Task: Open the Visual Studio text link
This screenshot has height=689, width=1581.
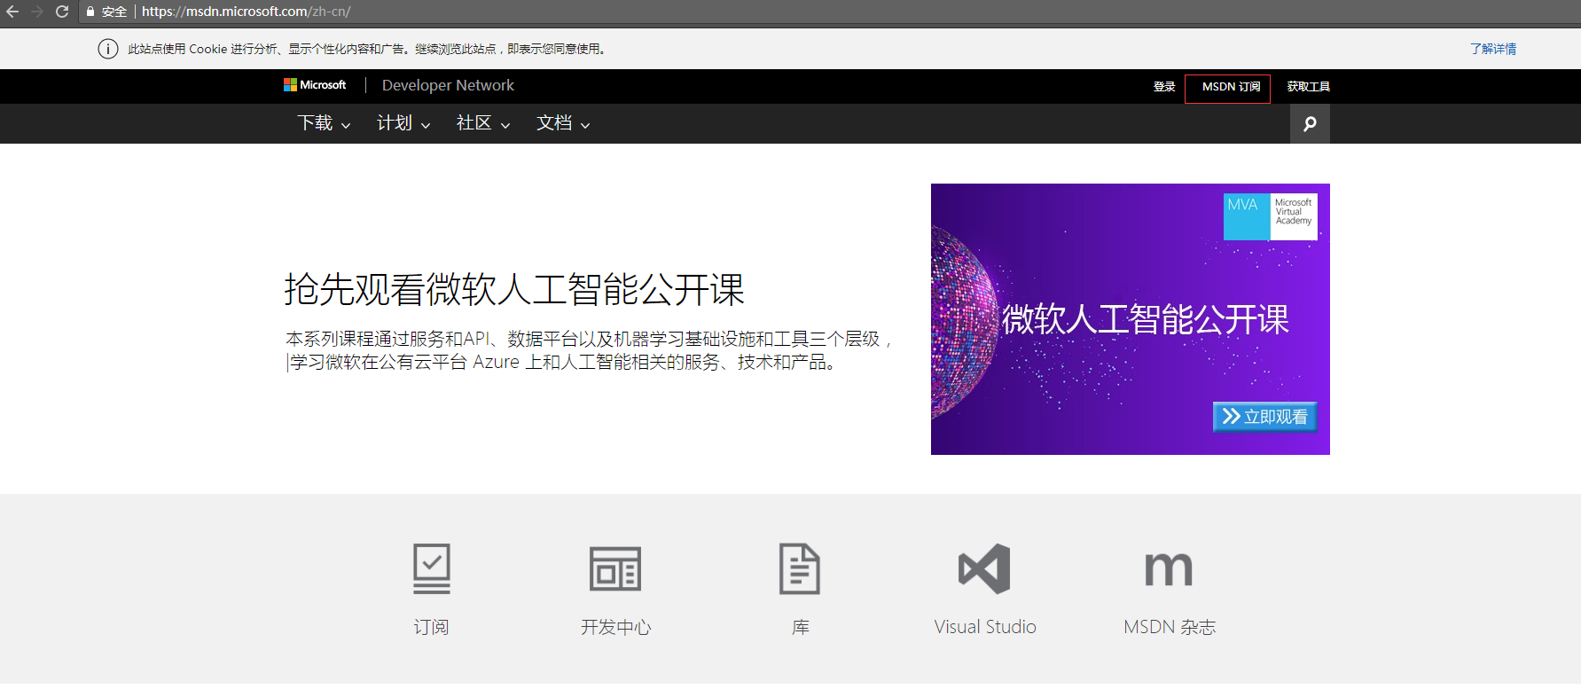Action: 985,627
